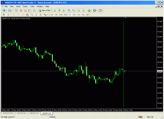
Task: Open the Window menu
Action: point(40,6)
